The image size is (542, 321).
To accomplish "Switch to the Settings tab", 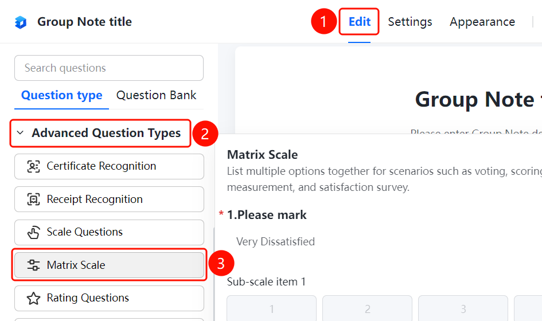I will click(x=410, y=22).
